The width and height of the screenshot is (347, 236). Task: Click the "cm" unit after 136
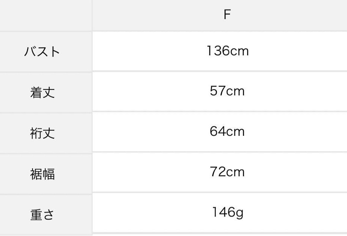coord(240,52)
